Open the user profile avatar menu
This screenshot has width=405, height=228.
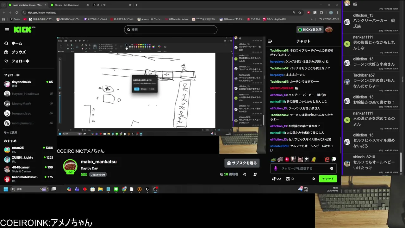[x=329, y=29]
